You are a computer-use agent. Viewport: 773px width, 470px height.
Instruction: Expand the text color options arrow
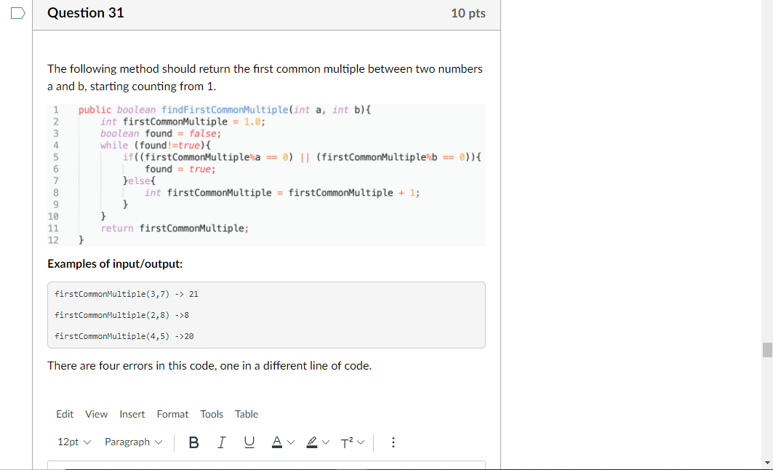(291, 442)
